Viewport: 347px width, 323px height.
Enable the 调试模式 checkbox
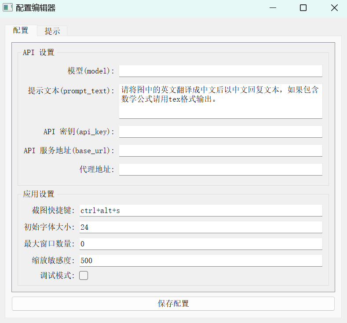(84, 275)
